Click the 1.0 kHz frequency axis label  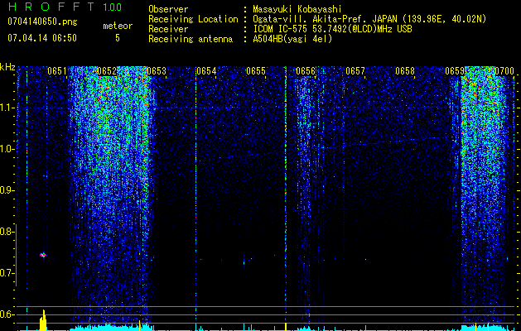point(7,149)
